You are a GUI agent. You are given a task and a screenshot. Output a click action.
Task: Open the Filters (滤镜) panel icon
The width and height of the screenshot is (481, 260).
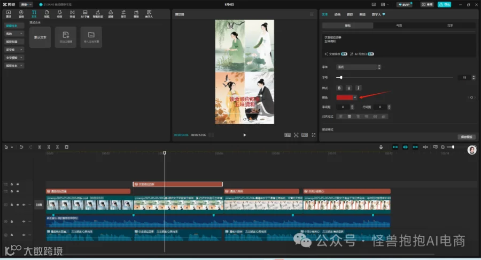coord(111,14)
